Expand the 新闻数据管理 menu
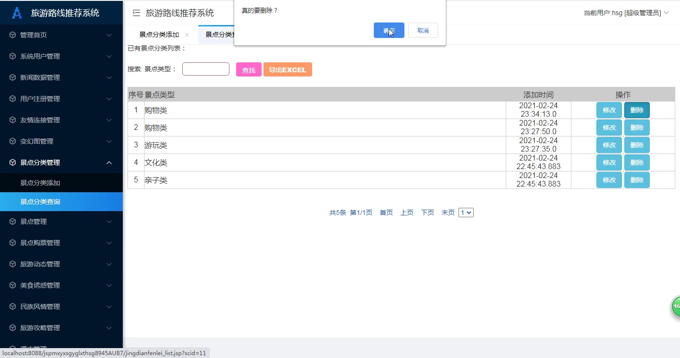Image resolution: width=680 pixels, height=358 pixels. click(61, 77)
